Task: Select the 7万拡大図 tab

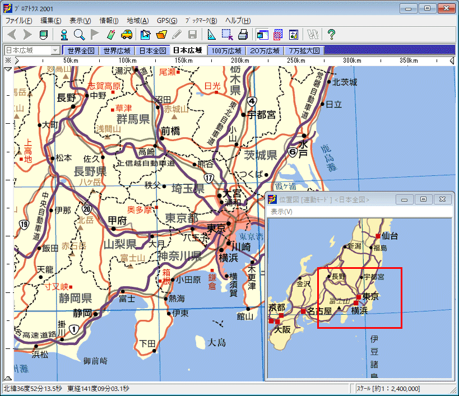Action: (x=304, y=50)
